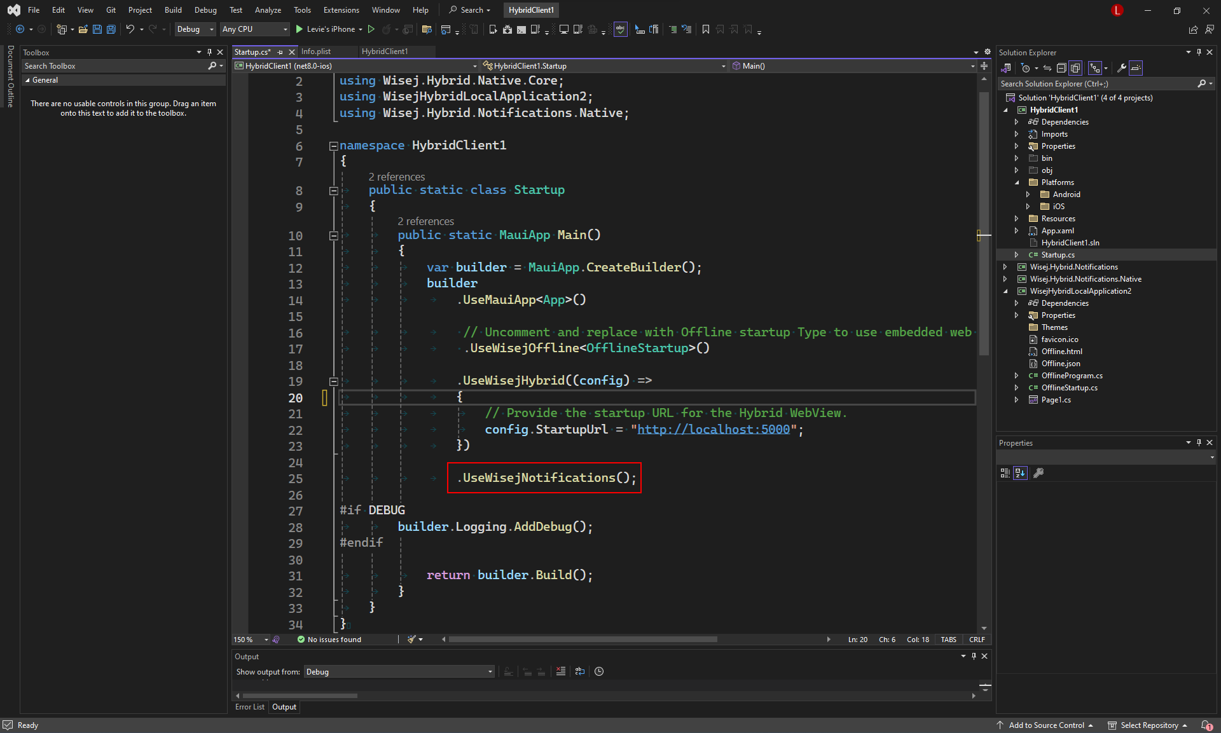Toggle Word Wrap in Output panel

(x=580, y=671)
